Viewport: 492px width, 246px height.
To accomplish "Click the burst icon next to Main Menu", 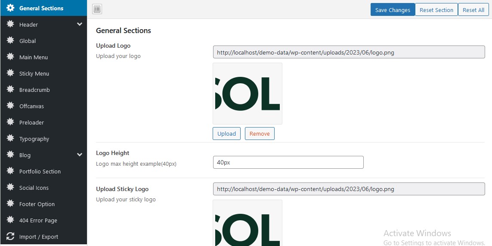I will (10, 57).
